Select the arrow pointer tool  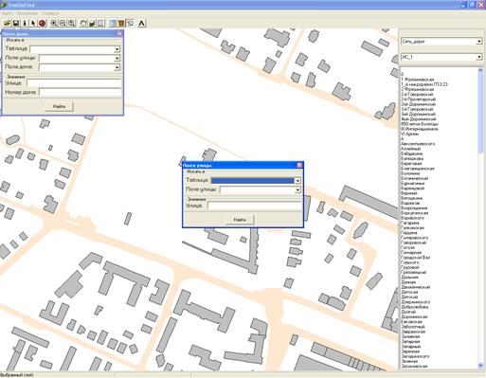(x=33, y=23)
